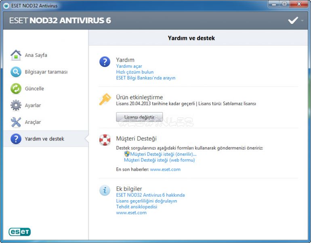Click the wrench icon for Araçlar

tap(16, 122)
